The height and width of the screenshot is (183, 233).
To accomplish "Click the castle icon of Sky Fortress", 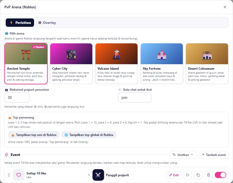I will (162, 55).
